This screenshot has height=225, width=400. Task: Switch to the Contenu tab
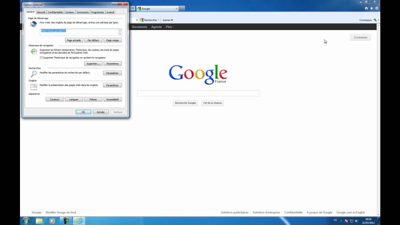pos(70,12)
